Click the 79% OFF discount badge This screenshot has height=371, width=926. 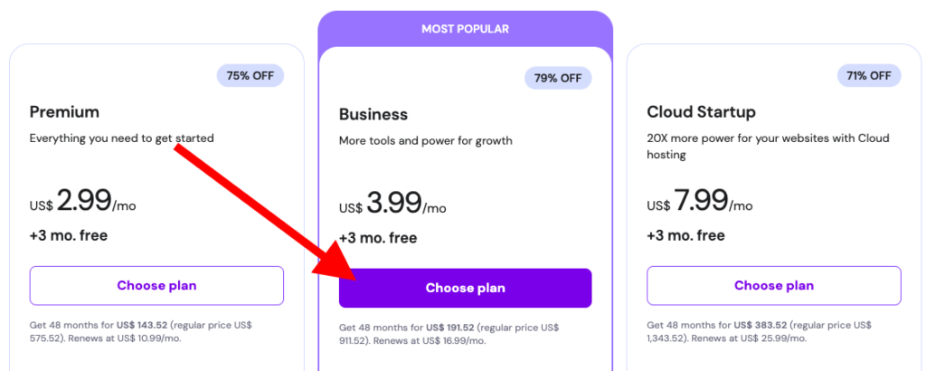point(558,78)
